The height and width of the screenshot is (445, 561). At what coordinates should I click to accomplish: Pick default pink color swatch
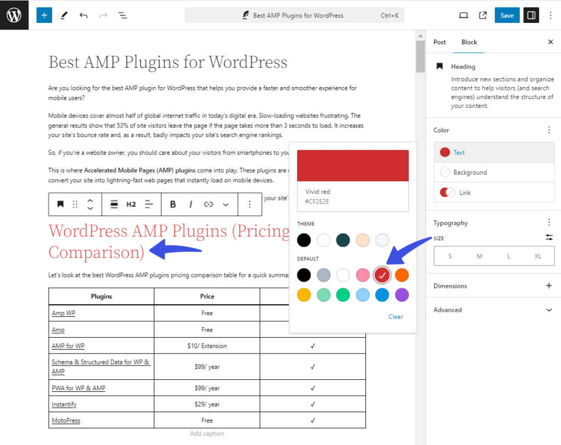363,275
